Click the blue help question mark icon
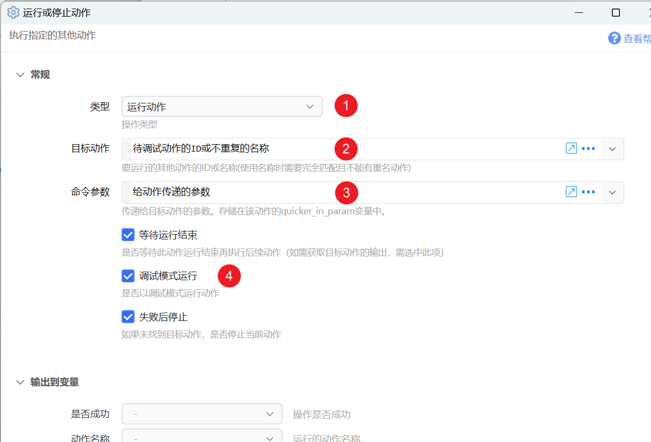This screenshot has height=442, width=651. click(614, 38)
